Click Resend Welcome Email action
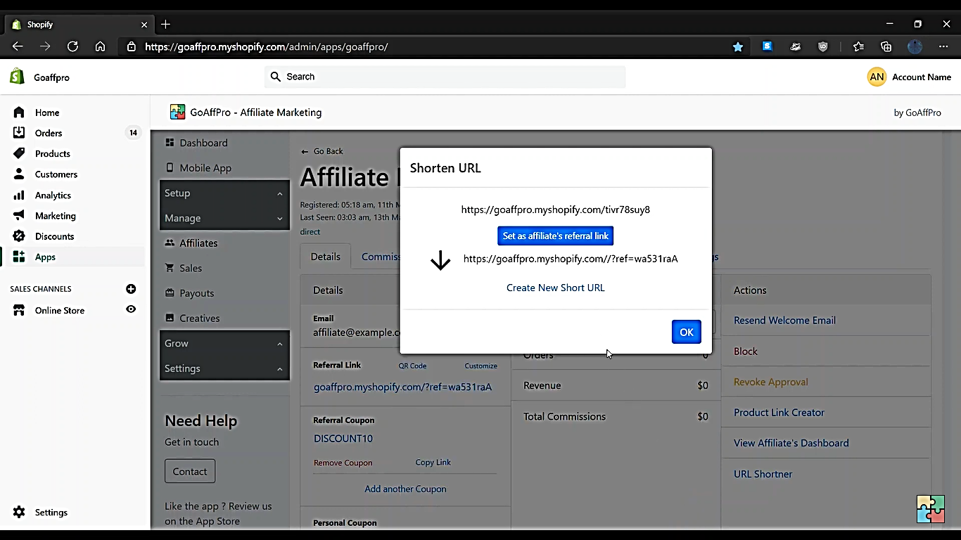 pyautogui.click(x=784, y=320)
